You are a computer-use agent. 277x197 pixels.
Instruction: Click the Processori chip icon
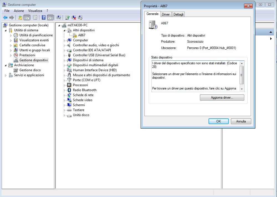69,85
